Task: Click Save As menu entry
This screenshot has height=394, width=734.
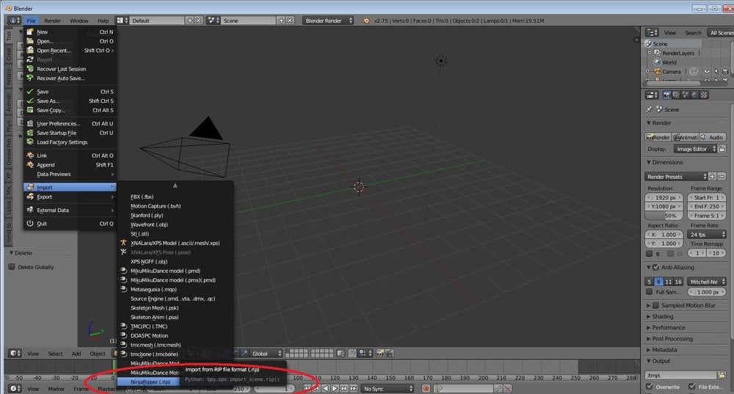Action: 69,101
